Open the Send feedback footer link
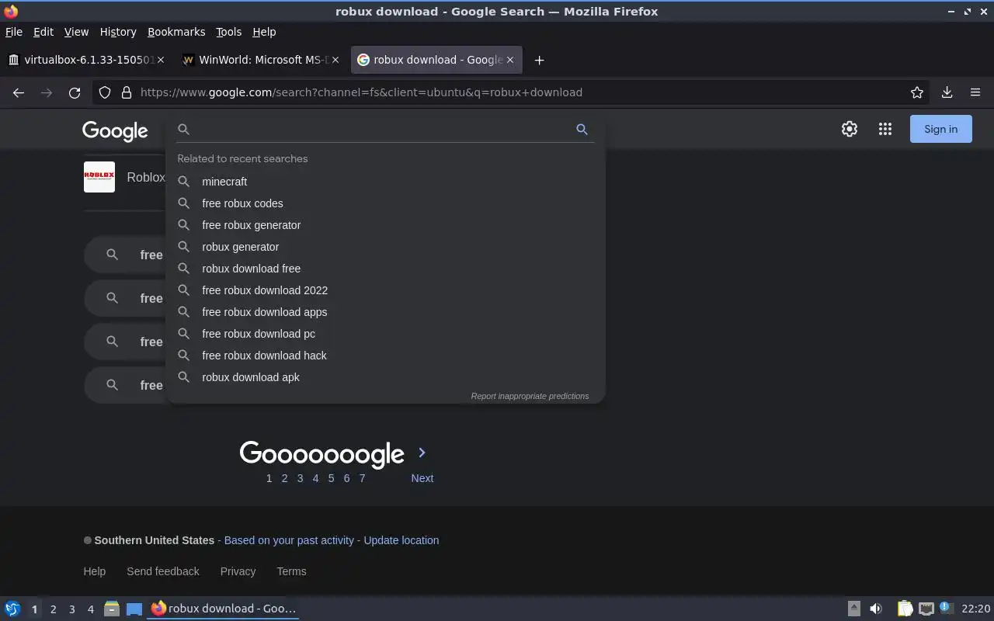Image resolution: width=994 pixels, height=621 pixels. (163, 571)
